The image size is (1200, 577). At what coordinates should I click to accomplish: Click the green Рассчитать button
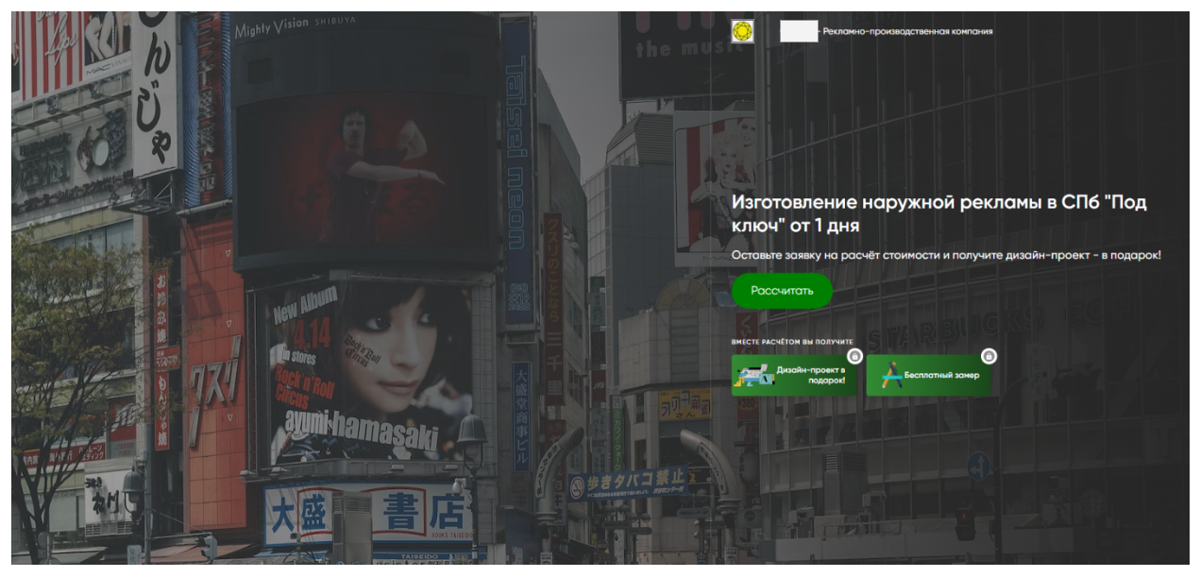pyautogui.click(x=782, y=291)
